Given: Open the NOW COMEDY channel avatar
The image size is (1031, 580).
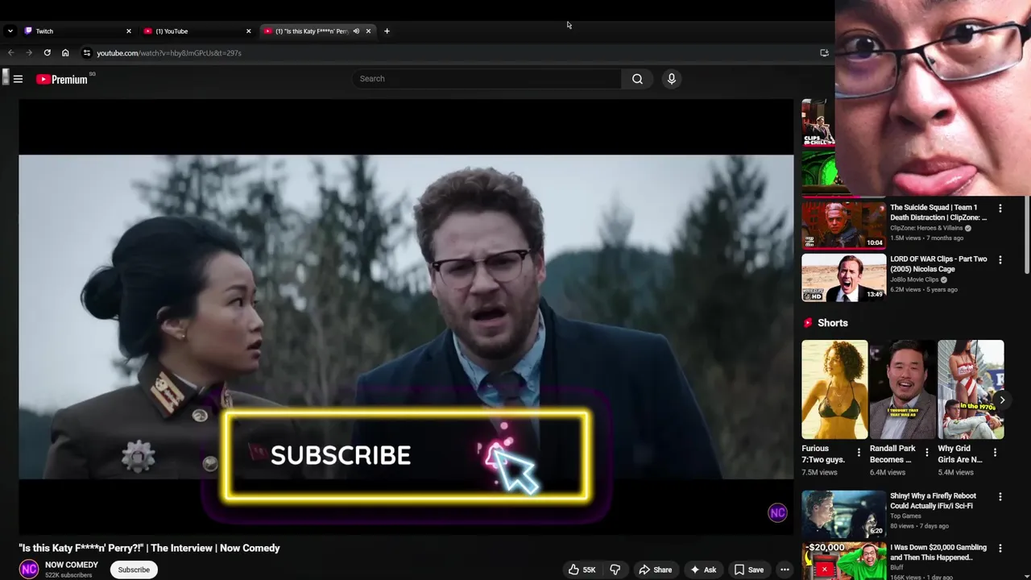Looking at the screenshot, I should 29,570.
